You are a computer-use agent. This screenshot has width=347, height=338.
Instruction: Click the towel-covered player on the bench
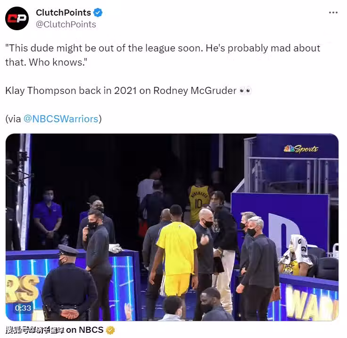[296, 255]
